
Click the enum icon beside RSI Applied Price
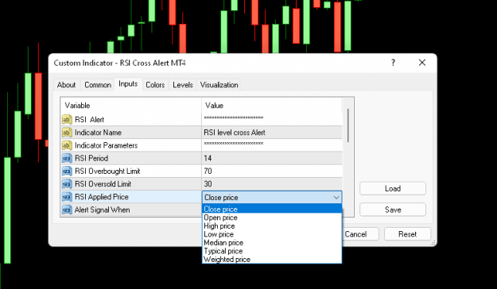click(67, 197)
